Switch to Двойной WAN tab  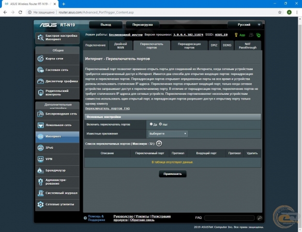[121, 45]
